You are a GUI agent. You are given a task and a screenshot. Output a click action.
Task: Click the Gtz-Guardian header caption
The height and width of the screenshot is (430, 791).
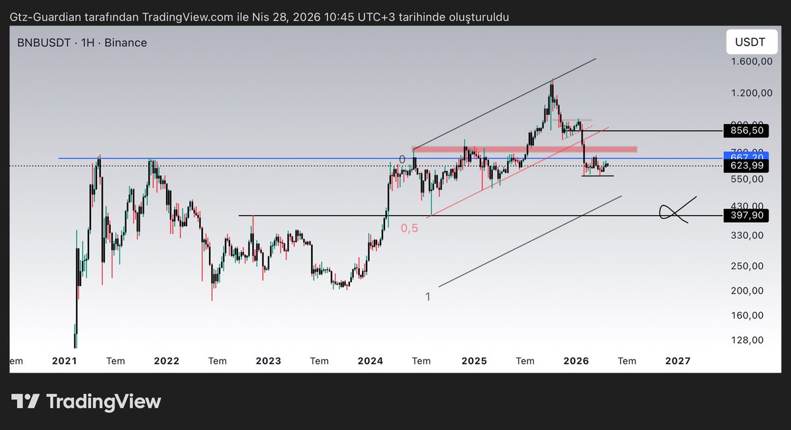258,16
